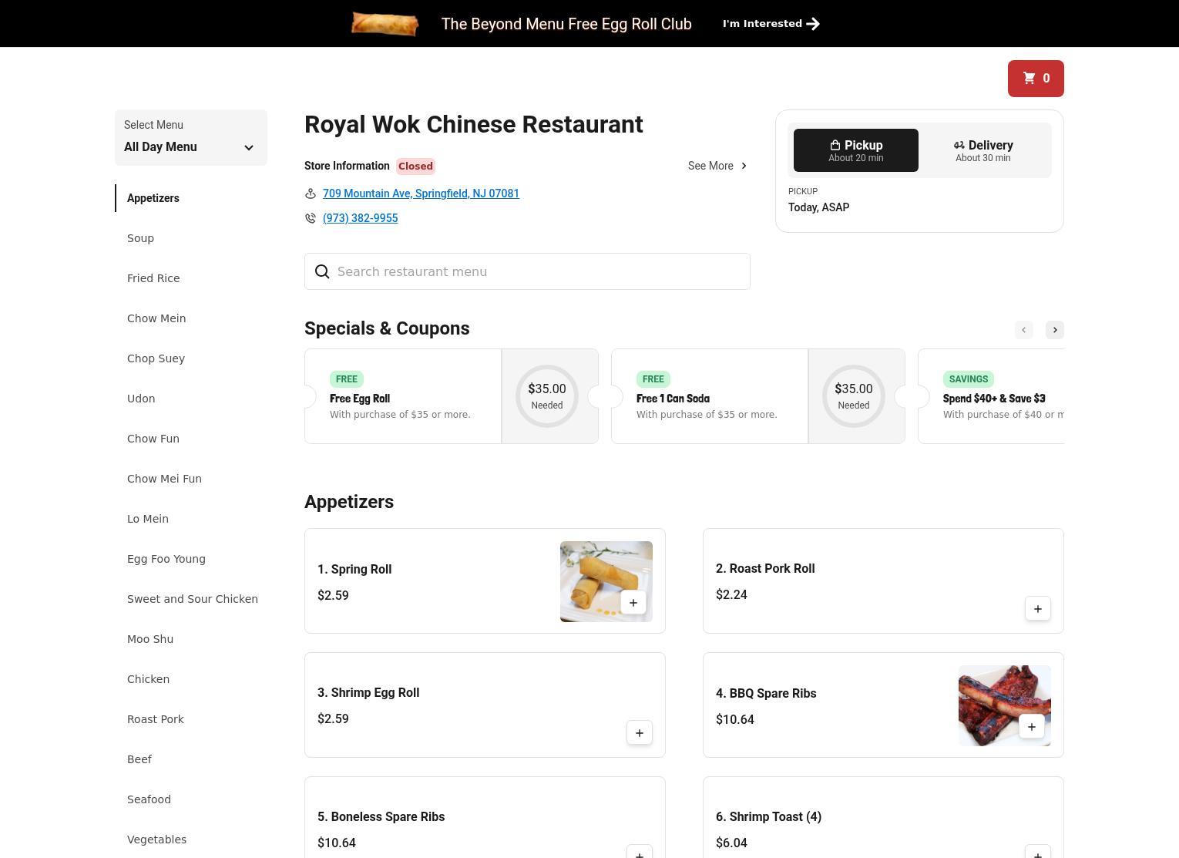This screenshot has height=858, width=1179.
Task: Go to Seafood category
Action: 149,799
